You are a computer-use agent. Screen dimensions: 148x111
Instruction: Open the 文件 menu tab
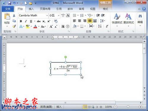(8, 9)
